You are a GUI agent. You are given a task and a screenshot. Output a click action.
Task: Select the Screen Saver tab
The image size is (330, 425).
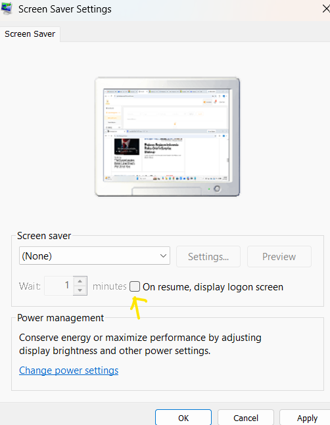click(30, 34)
